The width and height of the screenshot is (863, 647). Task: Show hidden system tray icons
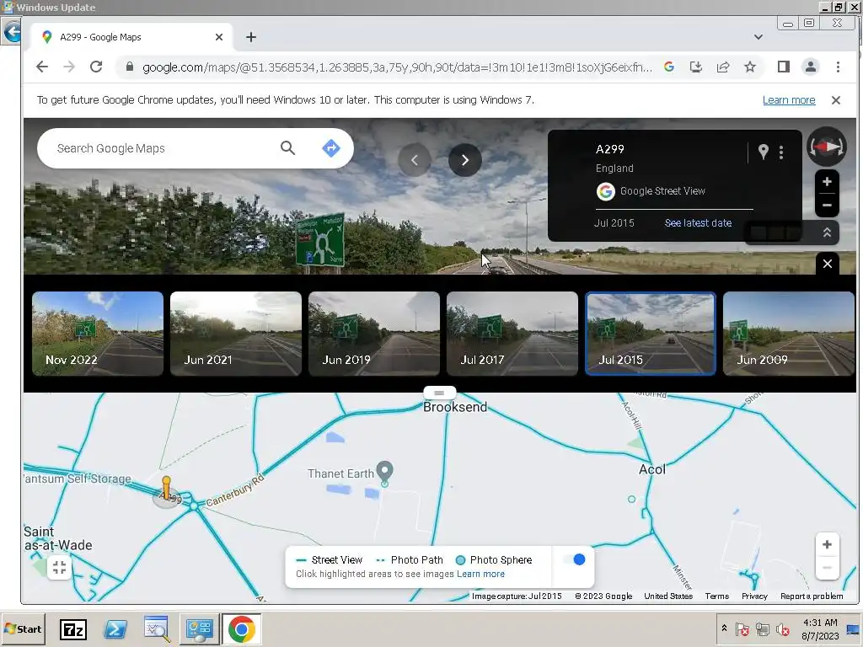(724, 628)
